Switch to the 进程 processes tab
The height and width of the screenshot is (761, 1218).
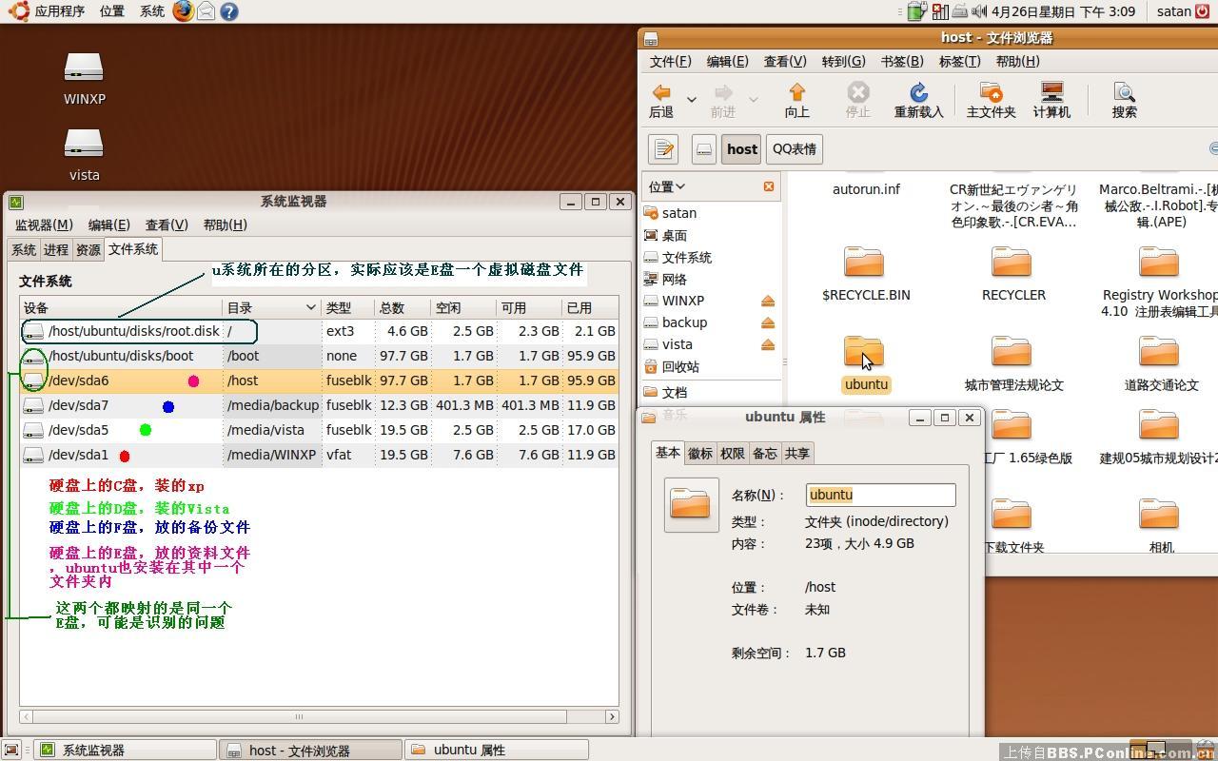[x=56, y=249]
